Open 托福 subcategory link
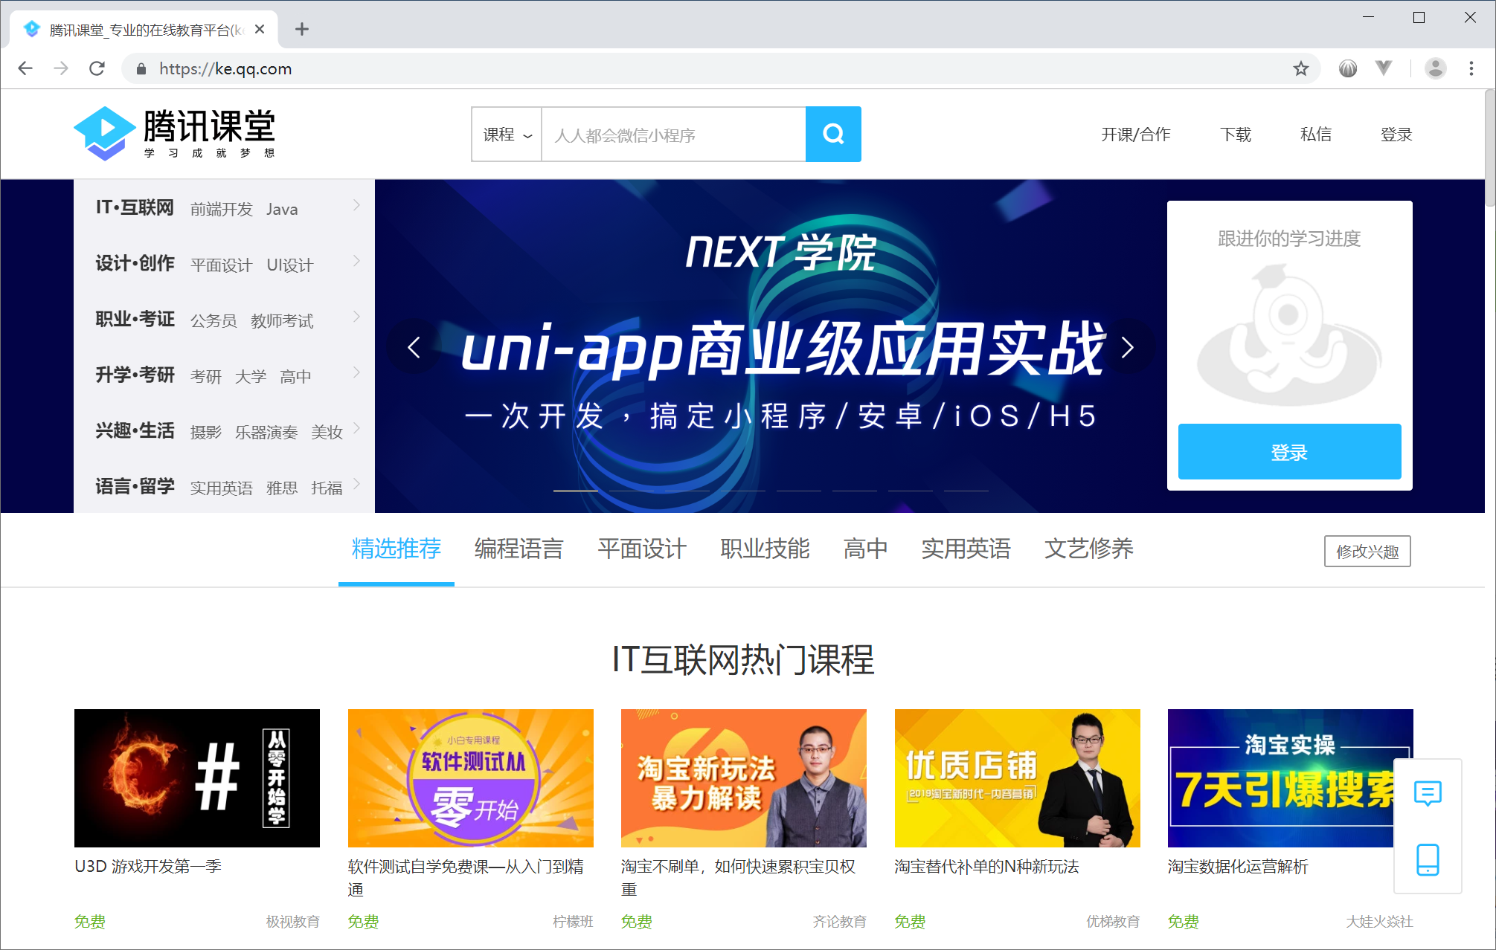The image size is (1496, 950). [327, 488]
